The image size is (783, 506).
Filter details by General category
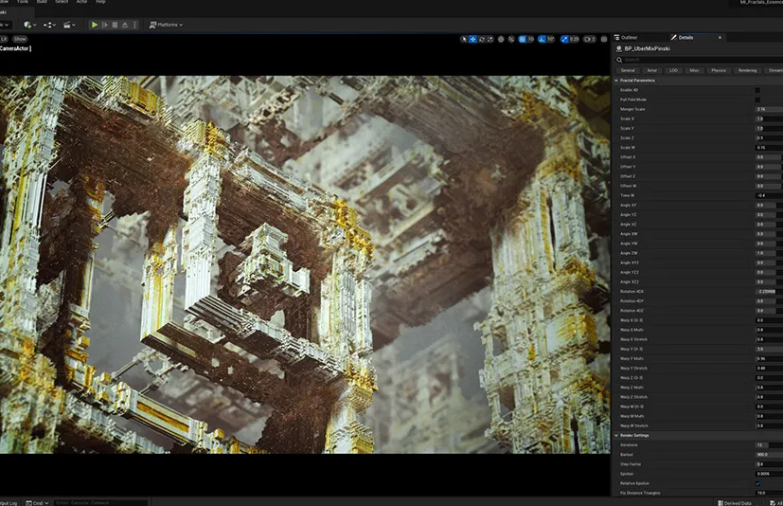pos(628,70)
